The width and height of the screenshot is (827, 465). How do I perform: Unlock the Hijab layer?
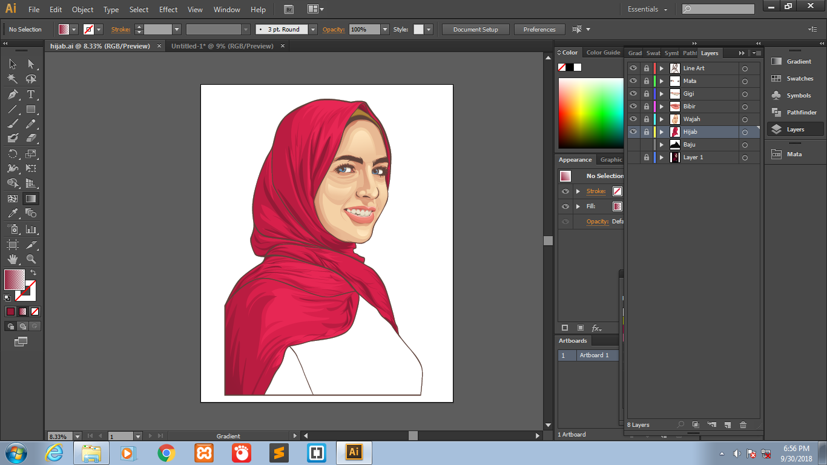[x=646, y=132]
